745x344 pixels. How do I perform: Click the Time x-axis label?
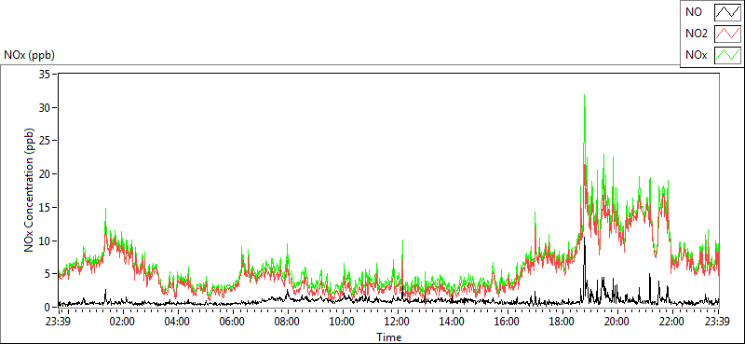coord(389,337)
